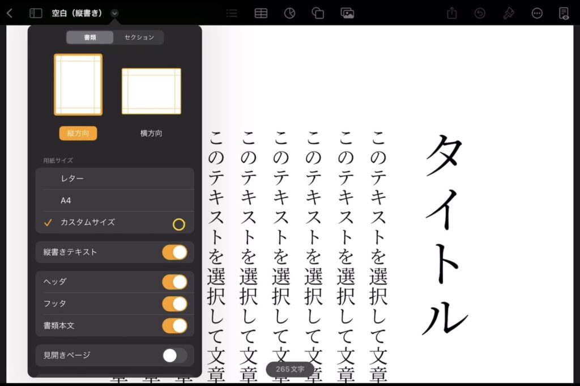Toggle the フッタ switch

[x=174, y=304]
